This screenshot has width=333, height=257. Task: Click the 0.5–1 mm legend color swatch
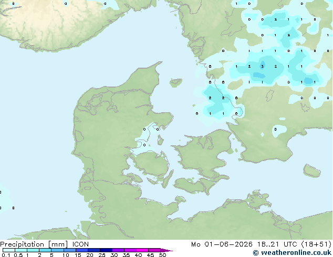tap(21, 250)
